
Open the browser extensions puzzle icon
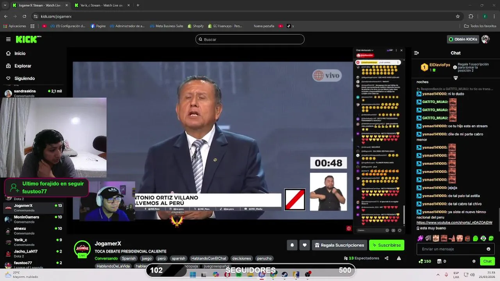(x=471, y=16)
